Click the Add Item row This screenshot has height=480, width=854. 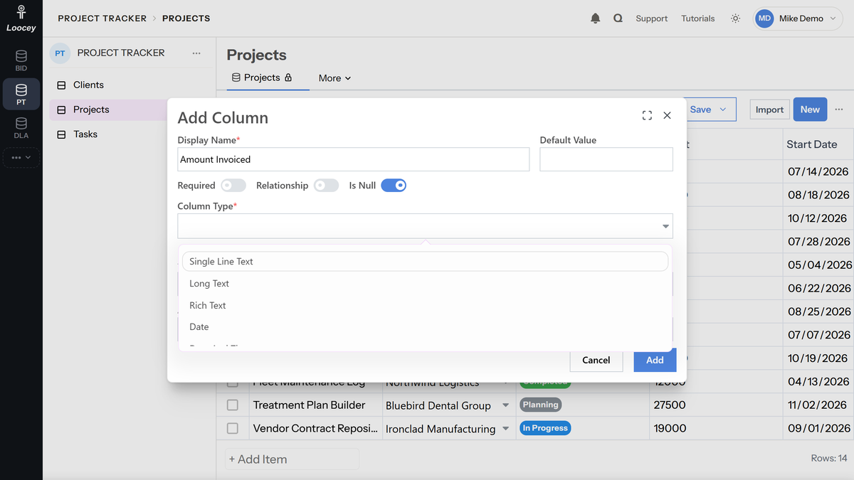point(292,459)
